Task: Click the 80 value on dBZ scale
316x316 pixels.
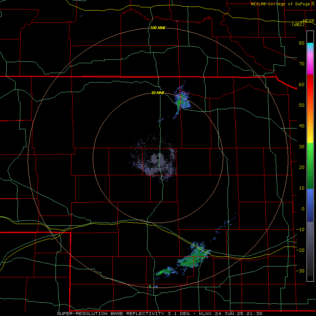Action: 302,43
